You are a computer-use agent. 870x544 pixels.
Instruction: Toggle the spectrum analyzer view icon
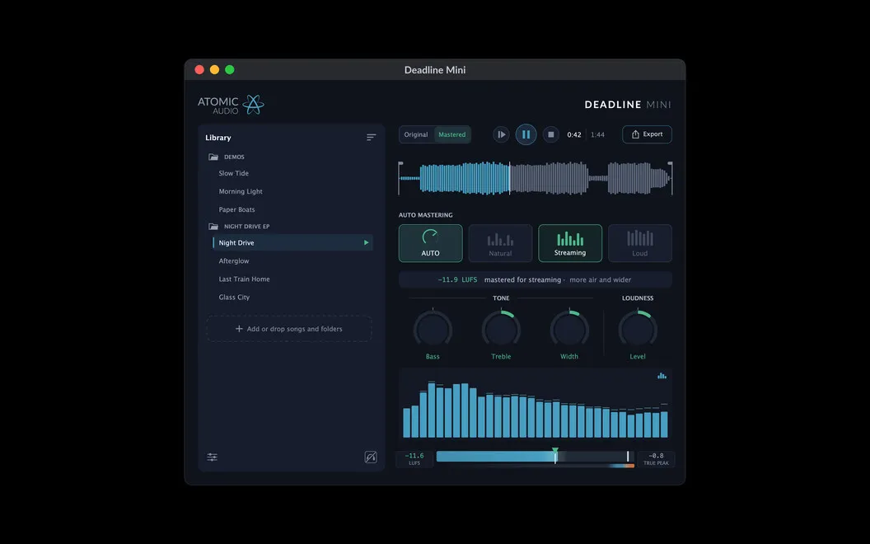[662, 376]
